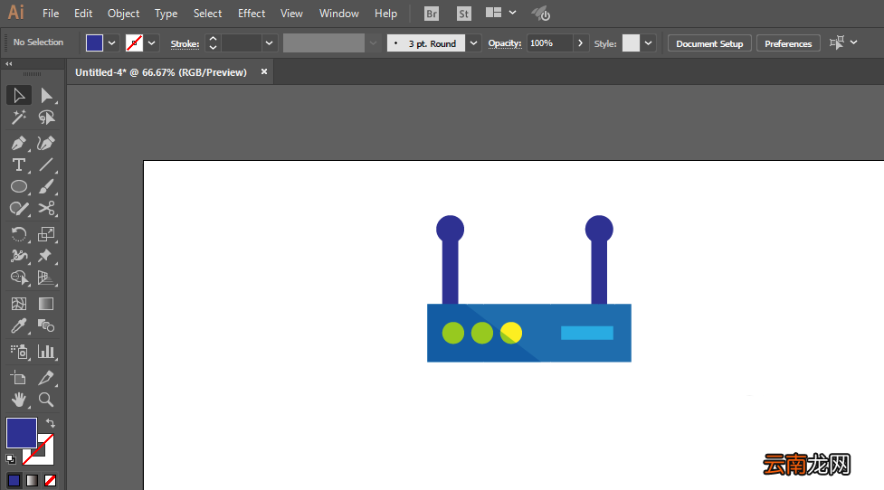Pick the Scissors tool

point(46,209)
